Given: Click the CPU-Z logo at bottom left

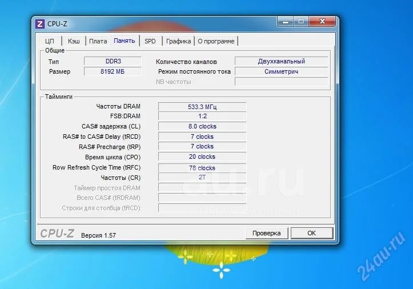Looking at the screenshot, I should [x=57, y=234].
